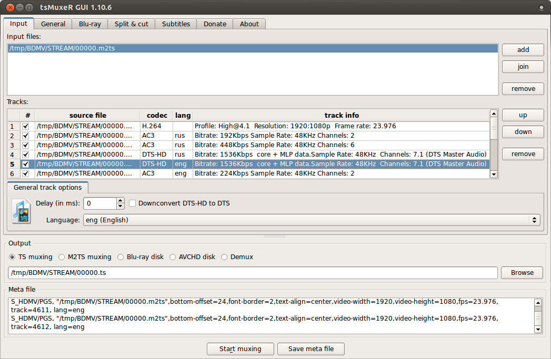
Task: Click Tracks list scrollbar up arrow
Action: click(x=494, y=114)
